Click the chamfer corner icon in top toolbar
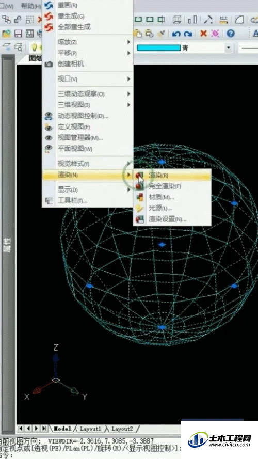 point(239,20)
